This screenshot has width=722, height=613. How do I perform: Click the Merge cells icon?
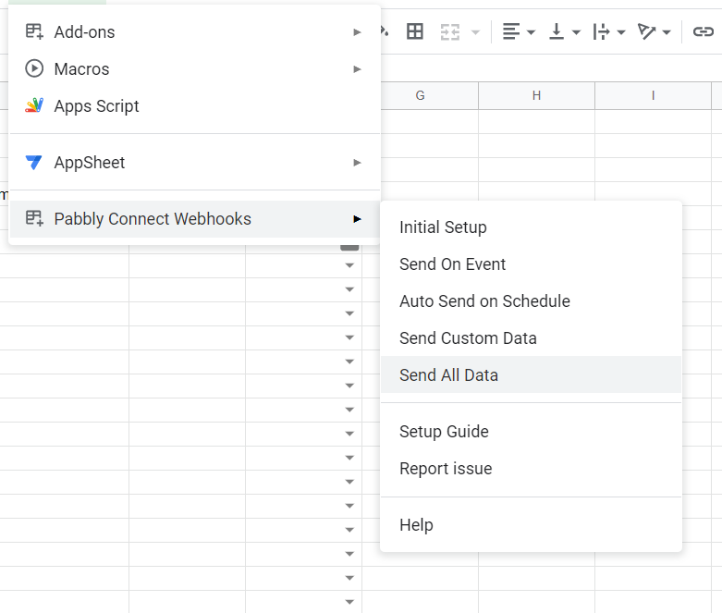[x=450, y=32]
